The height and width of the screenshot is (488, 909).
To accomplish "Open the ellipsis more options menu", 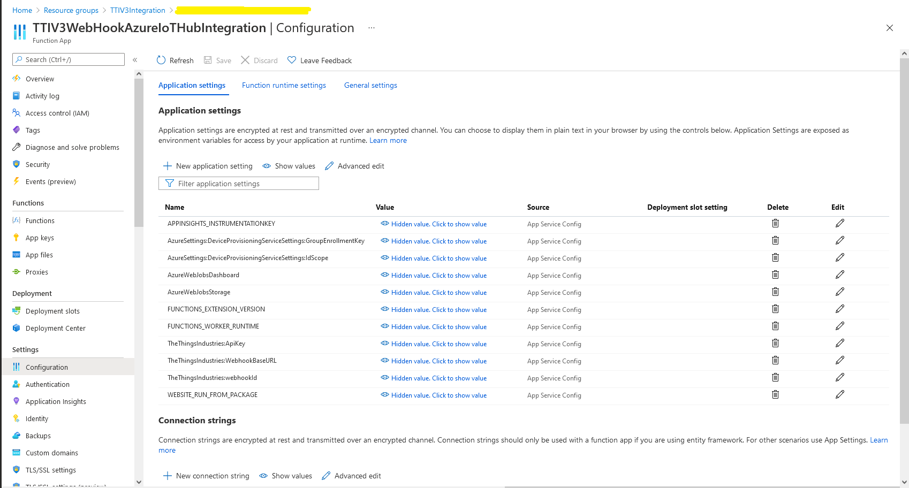I will tap(372, 28).
